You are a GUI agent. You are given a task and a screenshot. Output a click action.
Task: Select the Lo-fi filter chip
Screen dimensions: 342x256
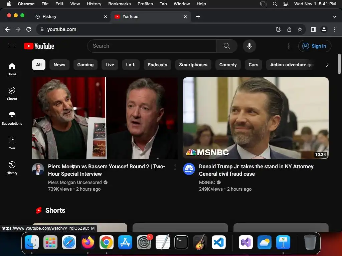(131, 65)
